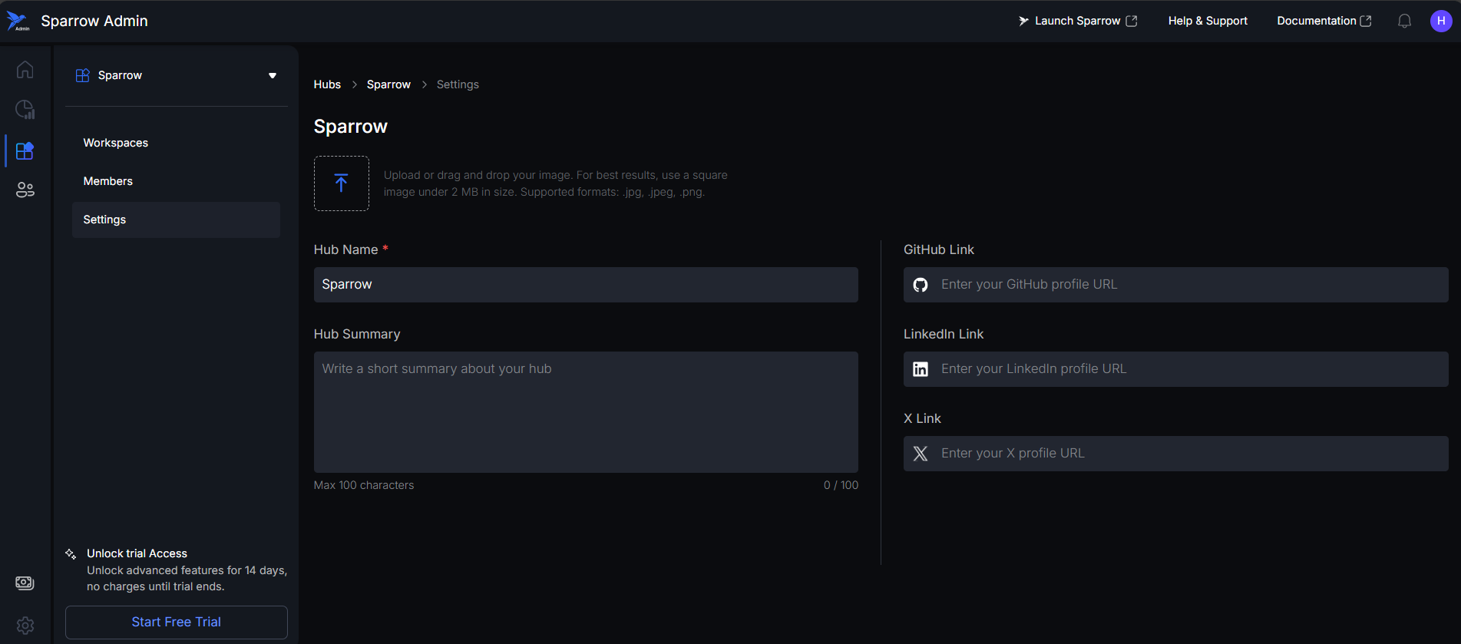The image size is (1461, 644).
Task: Select Settings in the hub menu
Action: pos(105,220)
